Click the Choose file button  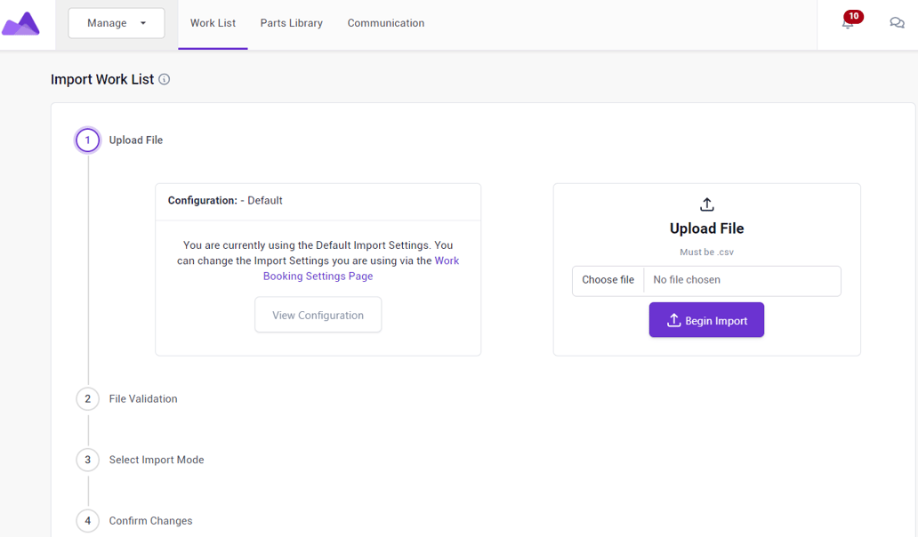tap(608, 280)
